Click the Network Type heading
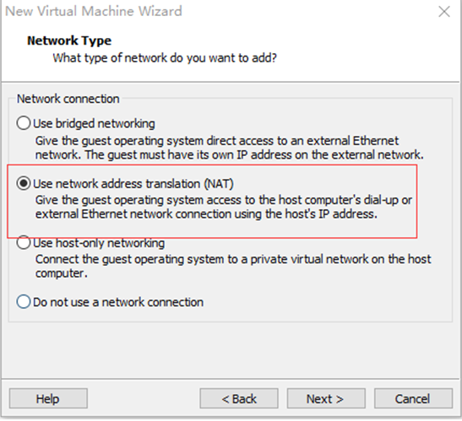Viewport: 462px width, 421px height. click(x=69, y=40)
